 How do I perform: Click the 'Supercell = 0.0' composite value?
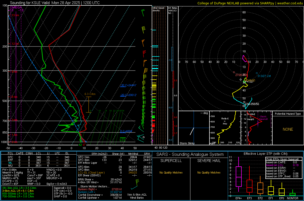(62, 188)
